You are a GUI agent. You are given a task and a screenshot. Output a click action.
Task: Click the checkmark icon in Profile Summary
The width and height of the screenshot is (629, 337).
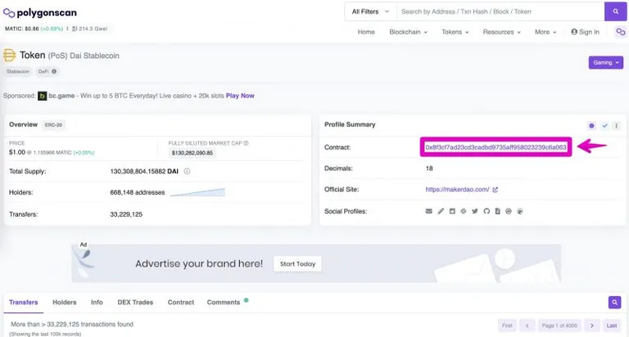[604, 125]
